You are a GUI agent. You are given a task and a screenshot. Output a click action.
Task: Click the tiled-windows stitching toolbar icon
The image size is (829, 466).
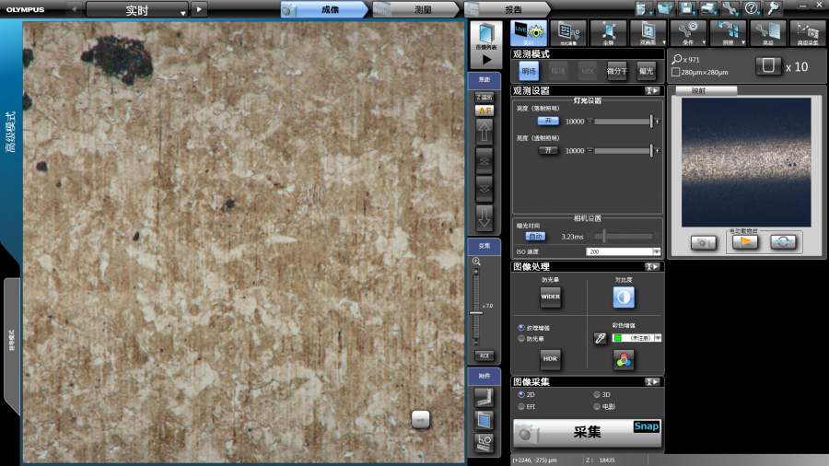pos(728,33)
